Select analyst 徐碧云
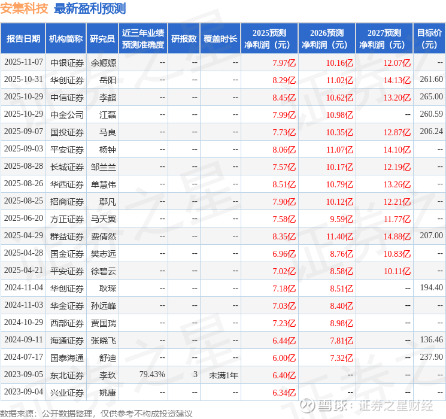Viewport: 446px width, 419px height. tap(104, 271)
